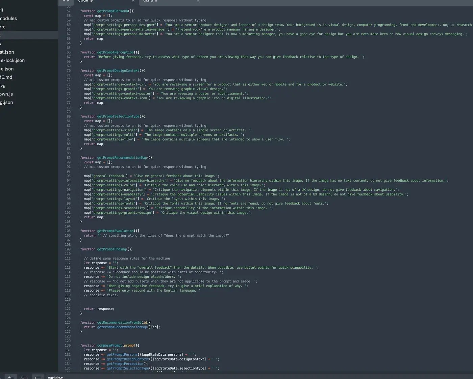Viewport: 473px width, 379px height.
Task: Click the dotted text icon in the status bar
Action: (24, 377)
